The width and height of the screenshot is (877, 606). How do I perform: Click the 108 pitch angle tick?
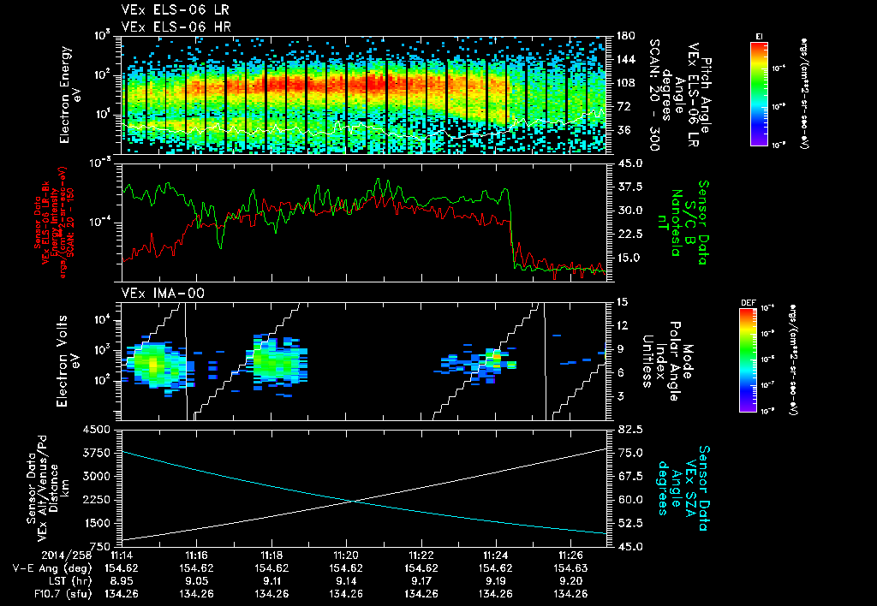click(625, 83)
